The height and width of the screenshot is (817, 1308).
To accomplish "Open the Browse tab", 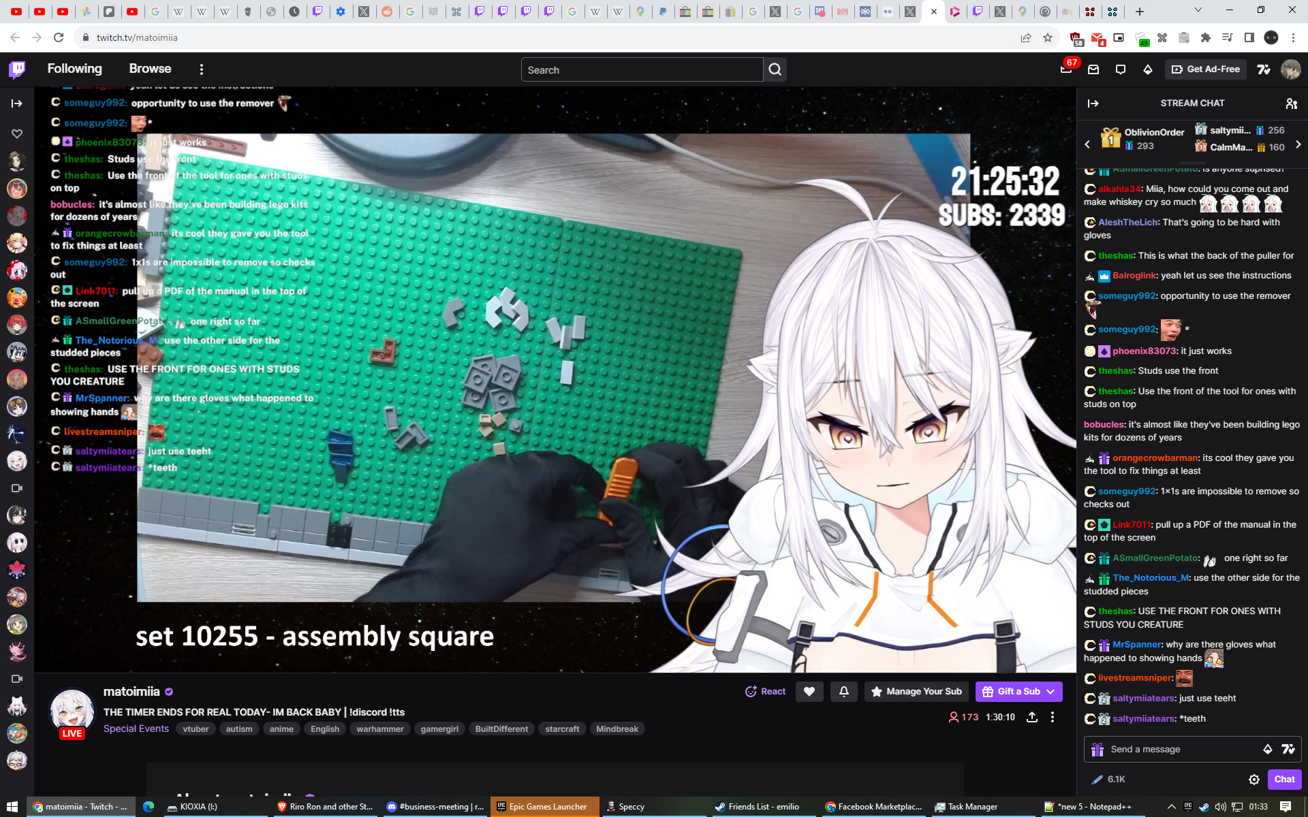I will point(150,69).
